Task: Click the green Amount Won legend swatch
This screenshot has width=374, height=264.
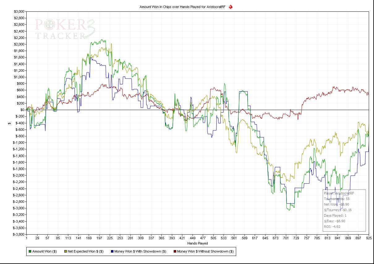Action: pos(30,251)
